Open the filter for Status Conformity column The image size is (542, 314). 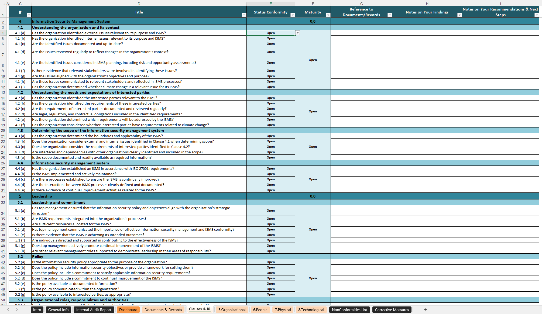point(293,15)
